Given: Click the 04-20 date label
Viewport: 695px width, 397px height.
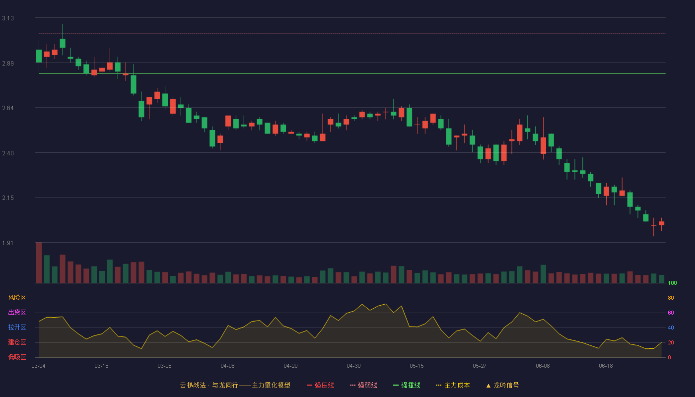Looking at the screenshot, I should click(x=290, y=366).
